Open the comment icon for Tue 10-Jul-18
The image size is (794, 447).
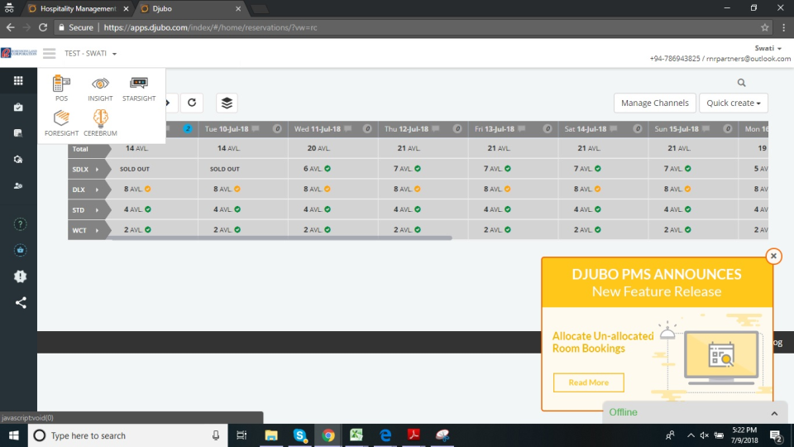256,129
